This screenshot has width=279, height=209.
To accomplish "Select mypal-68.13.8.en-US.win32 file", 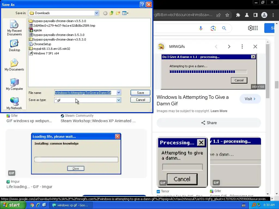I will click(x=50, y=49).
